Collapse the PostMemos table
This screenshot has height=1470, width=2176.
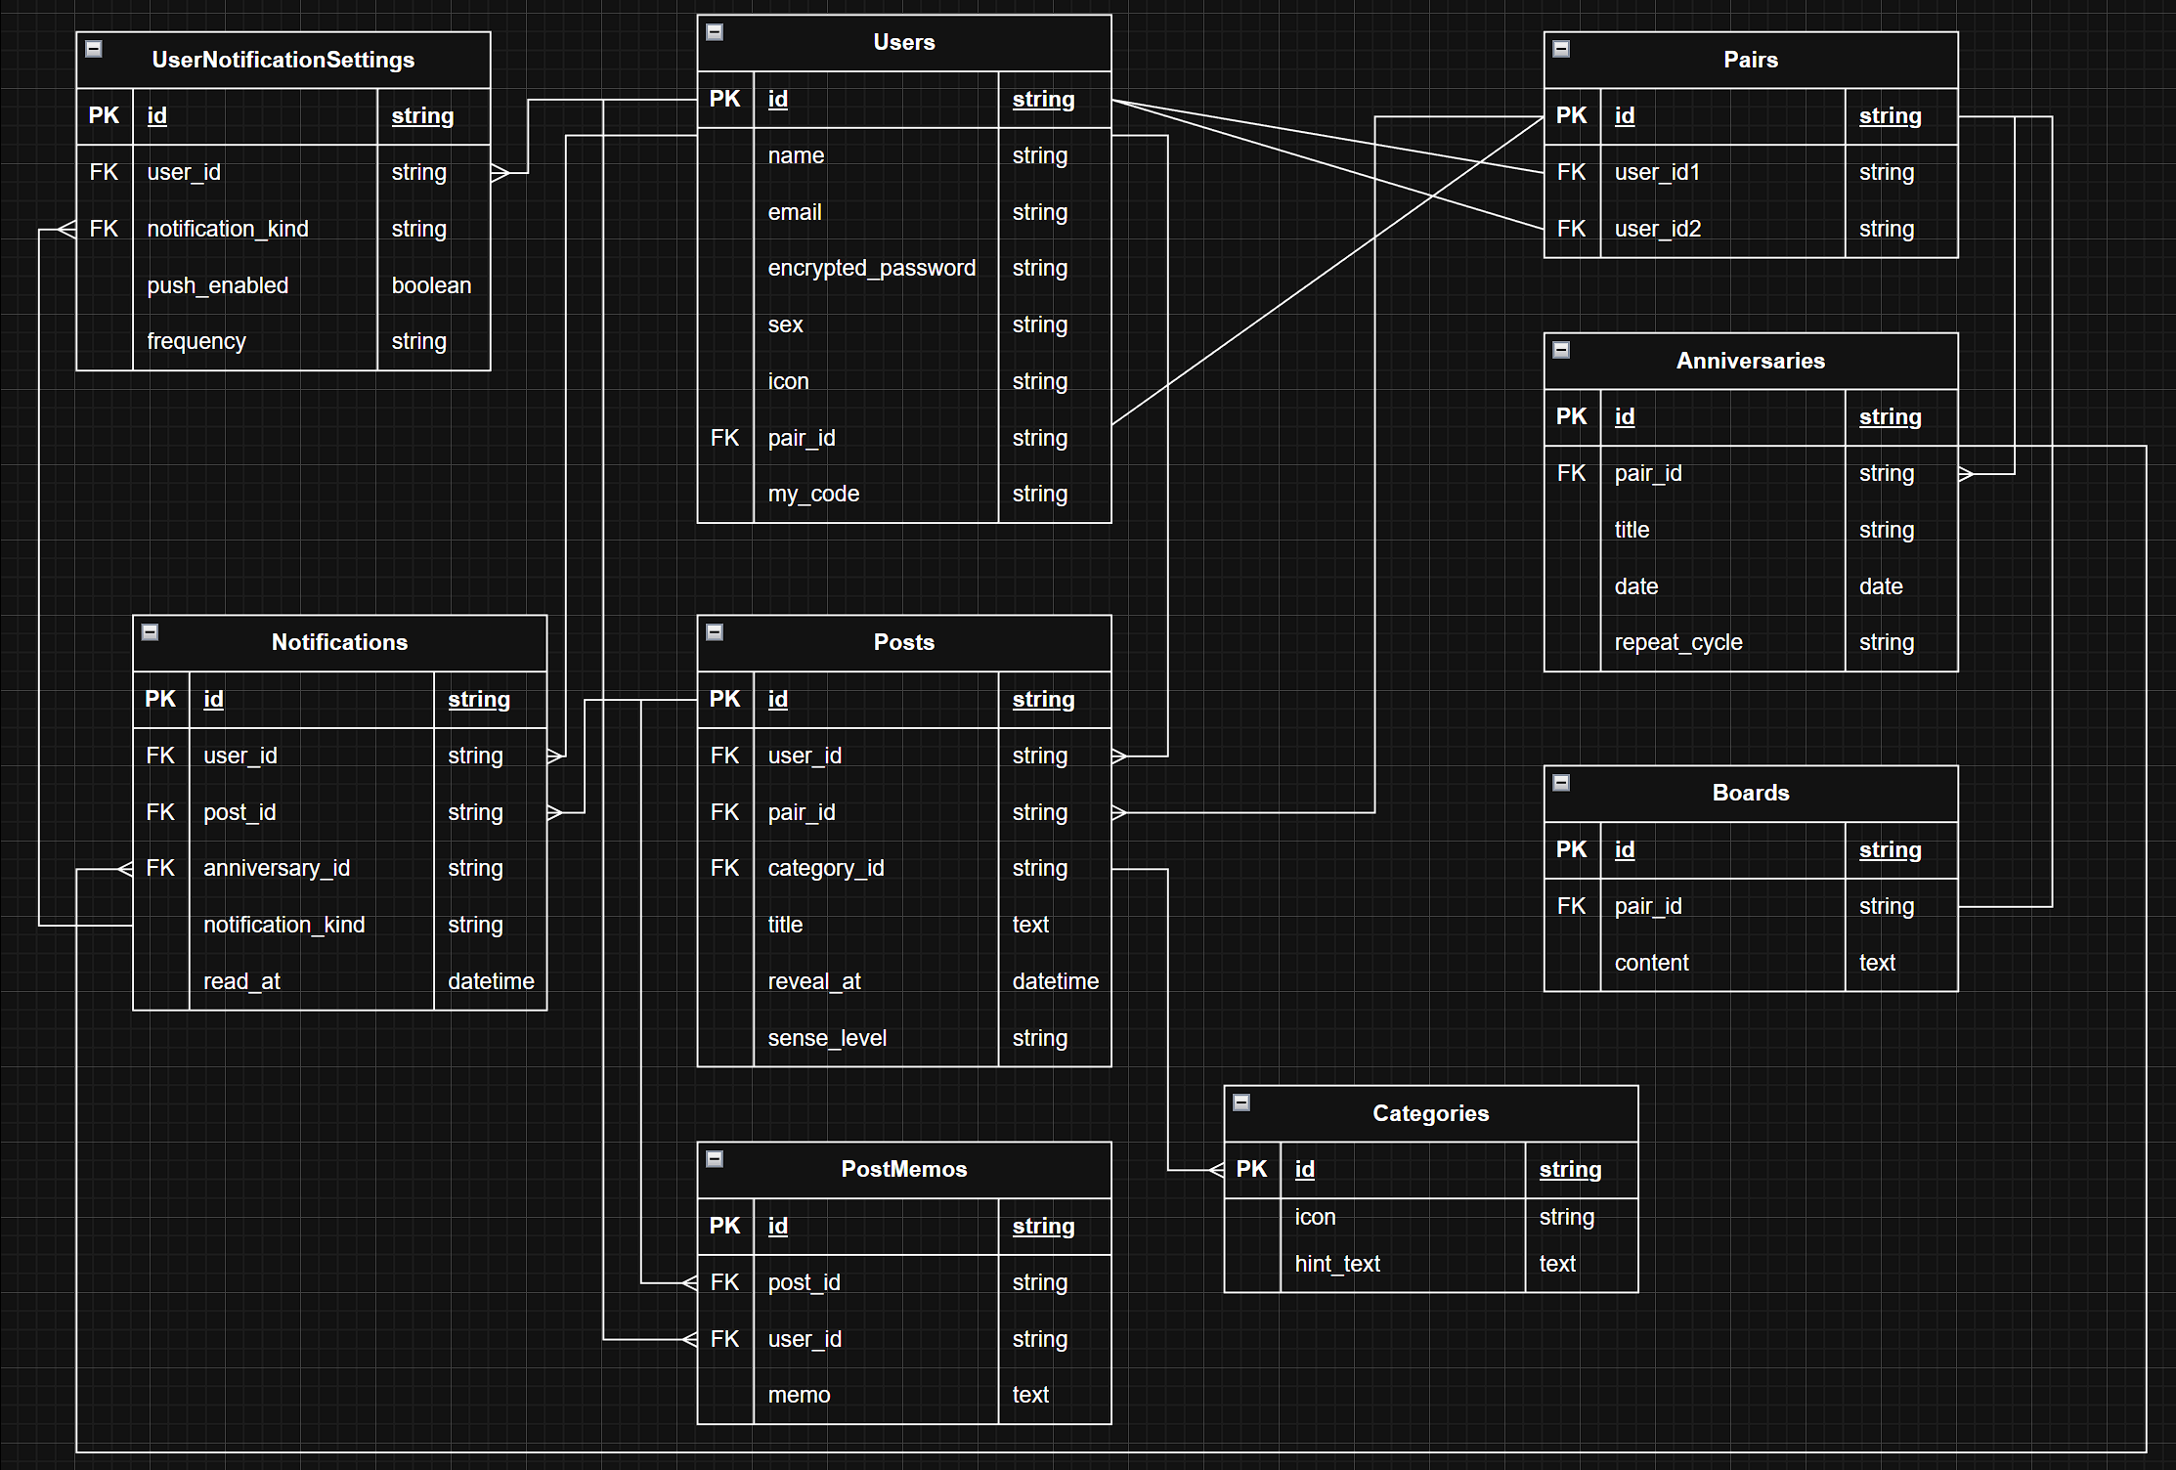[x=715, y=1159]
